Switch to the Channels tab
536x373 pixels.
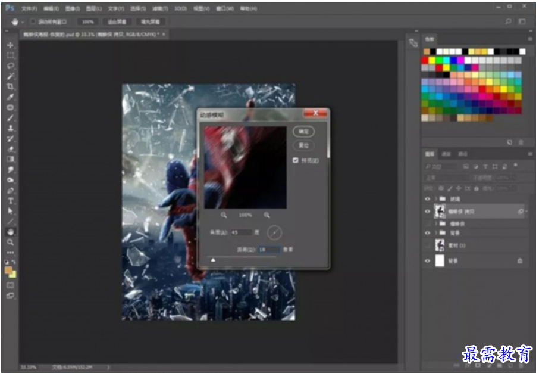(x=446, y=154)
